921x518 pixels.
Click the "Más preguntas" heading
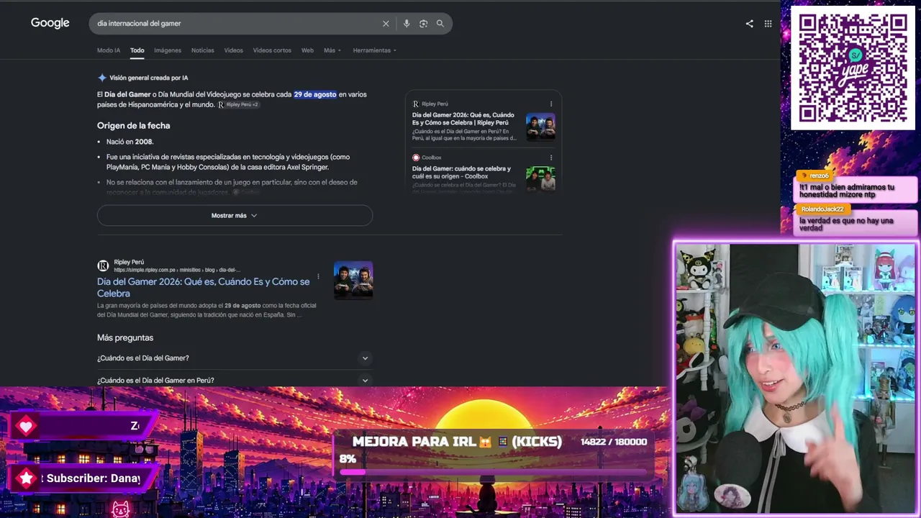[125, 337]
